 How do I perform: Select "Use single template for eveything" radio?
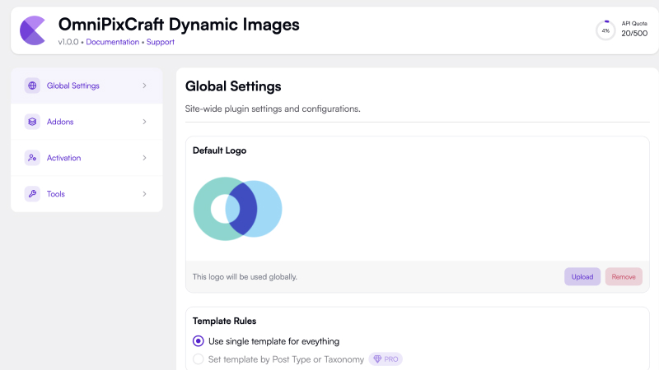tap(199, 341)
